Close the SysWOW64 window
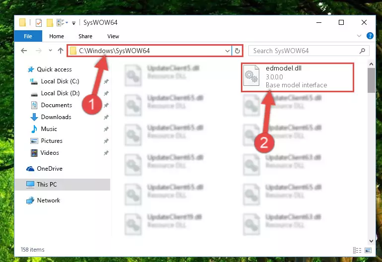This screenshot has width=382, height=262. (x=364, y=23)
